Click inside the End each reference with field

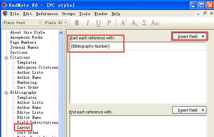coord(138,127)
